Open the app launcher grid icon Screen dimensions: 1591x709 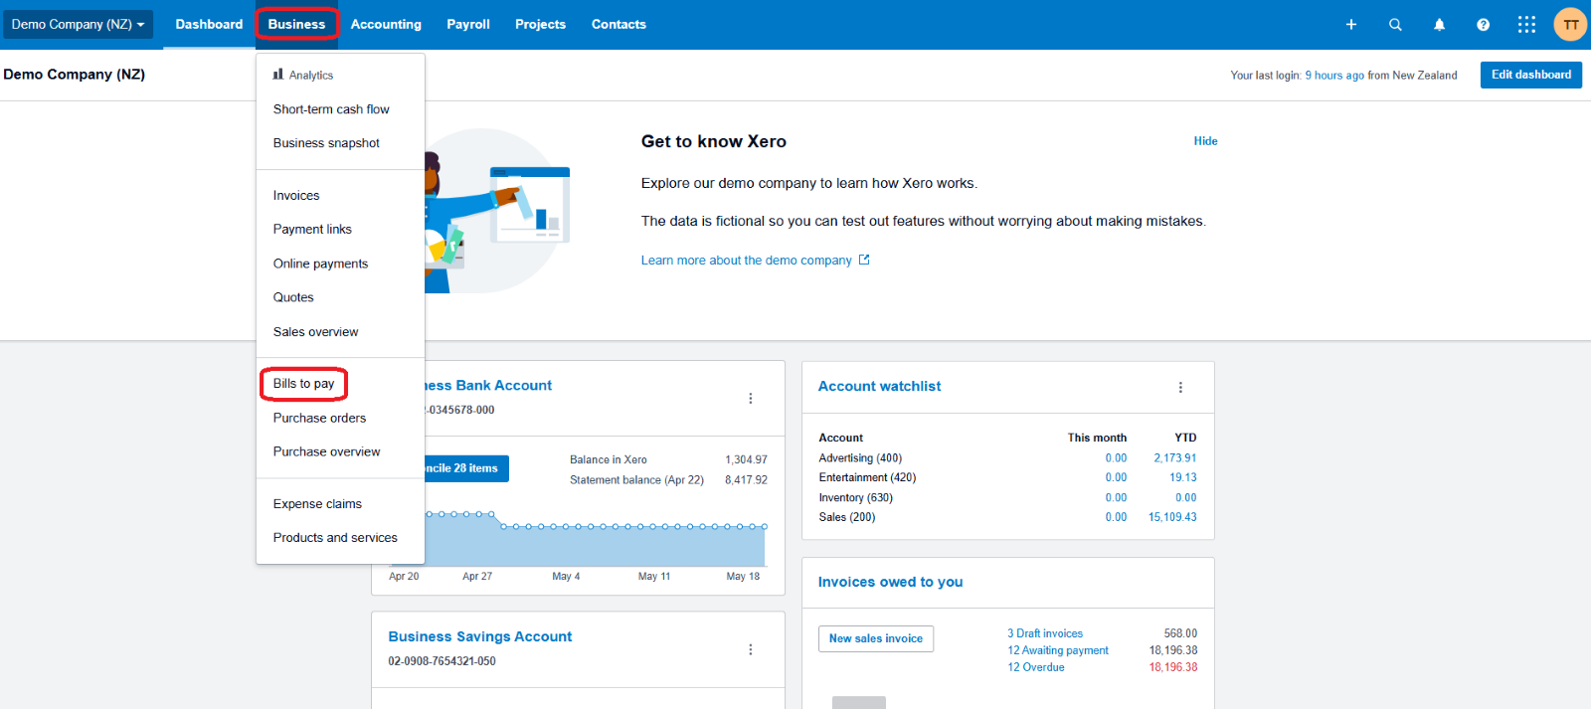(1526, 25)
